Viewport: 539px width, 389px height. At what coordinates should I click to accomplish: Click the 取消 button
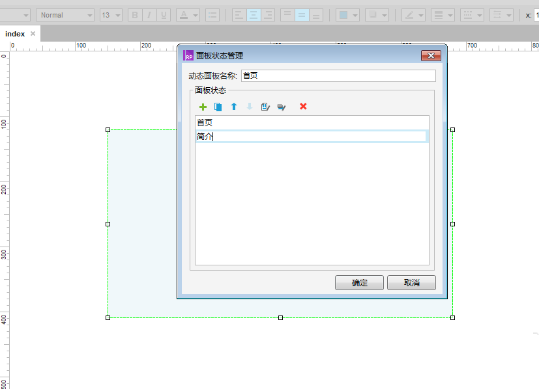(x=411, y=283)
